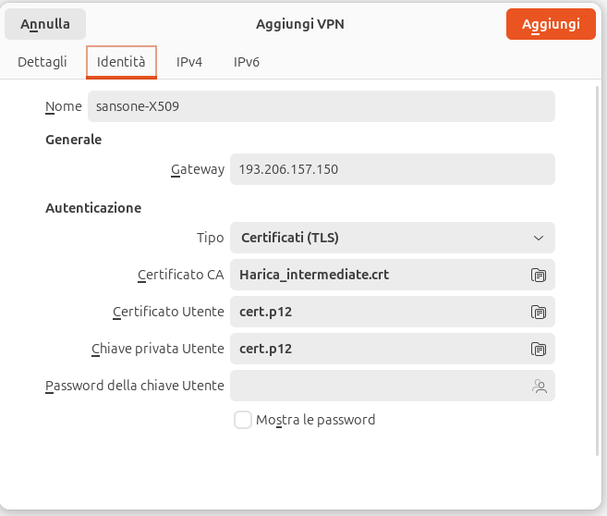
Task: Click into the Gateway address field
Action: (392, 169)
